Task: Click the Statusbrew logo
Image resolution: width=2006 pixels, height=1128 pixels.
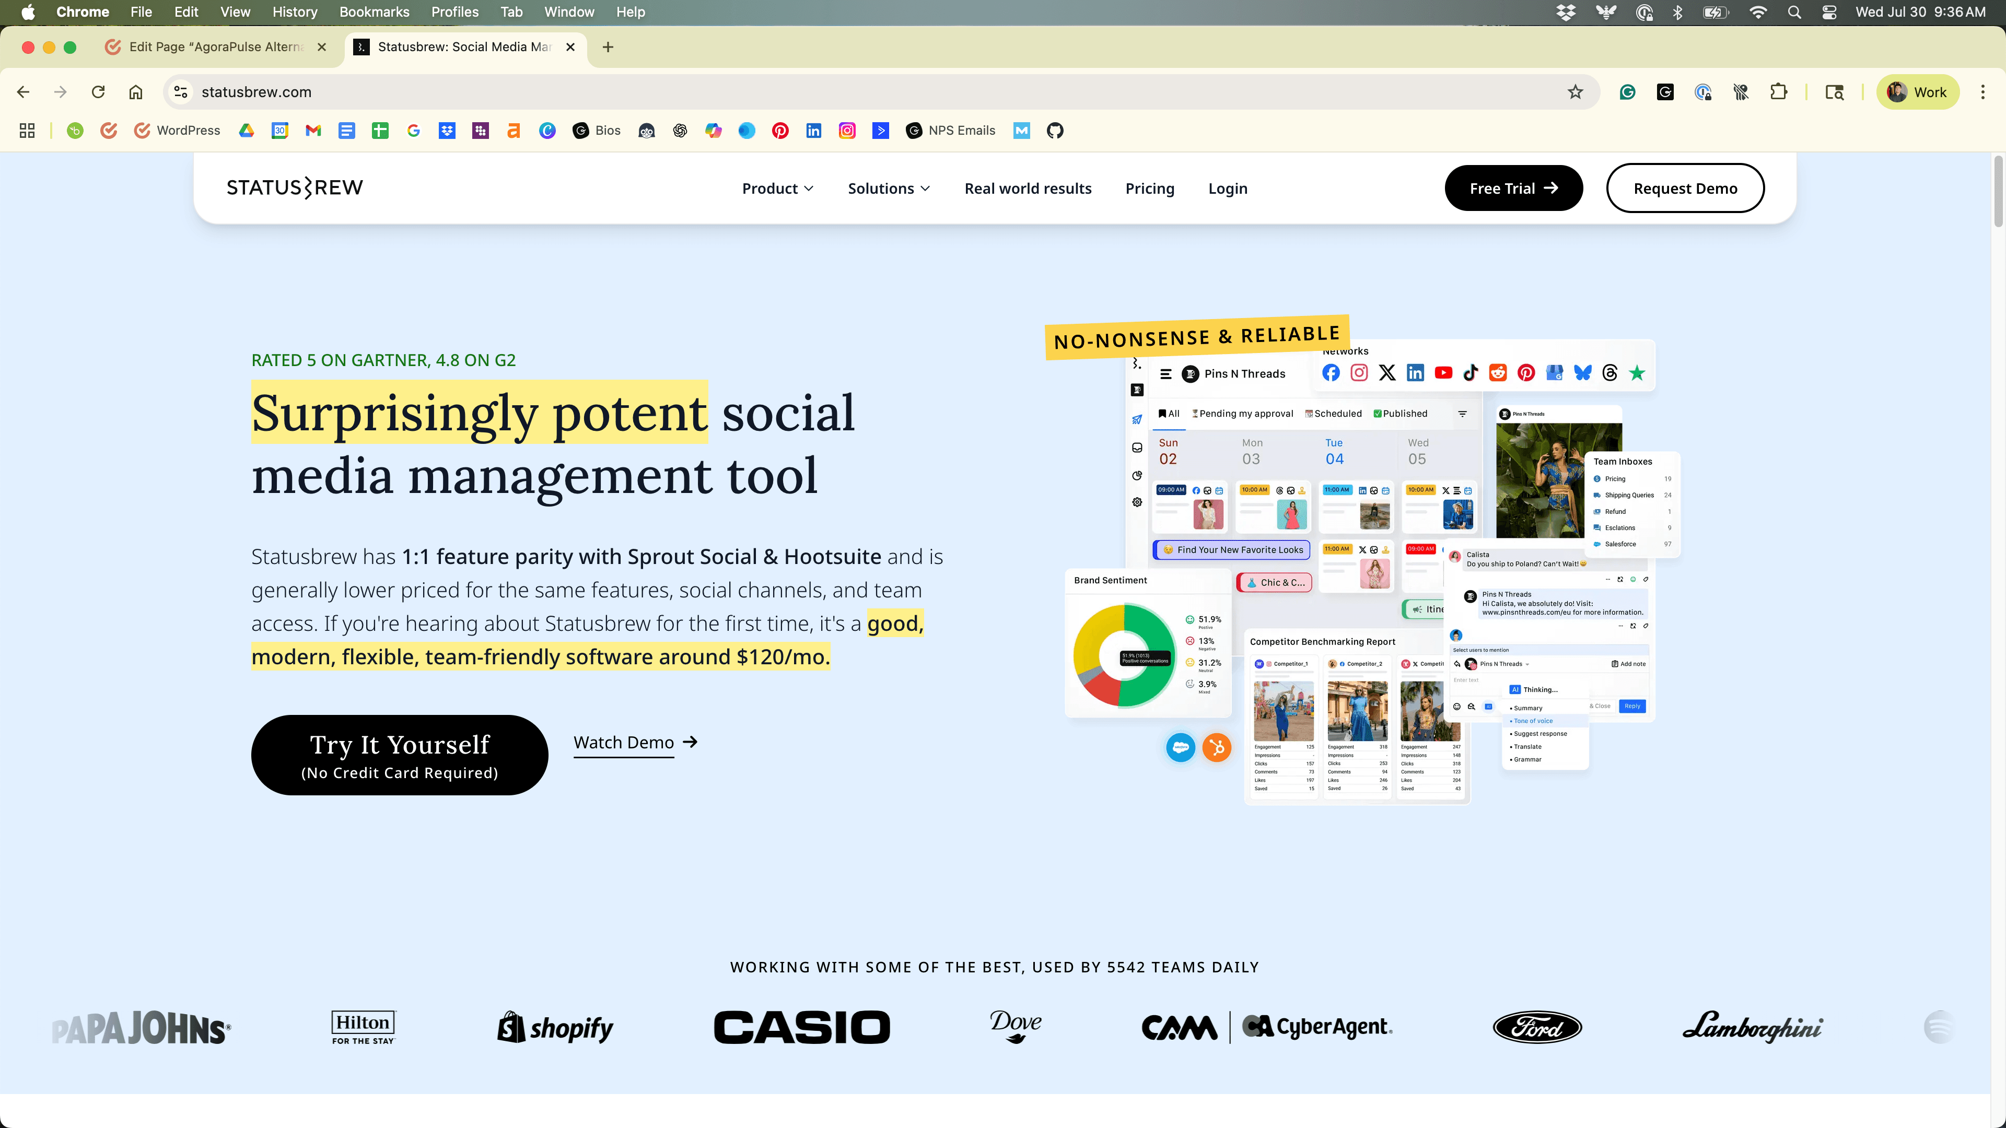Action: 294,187
